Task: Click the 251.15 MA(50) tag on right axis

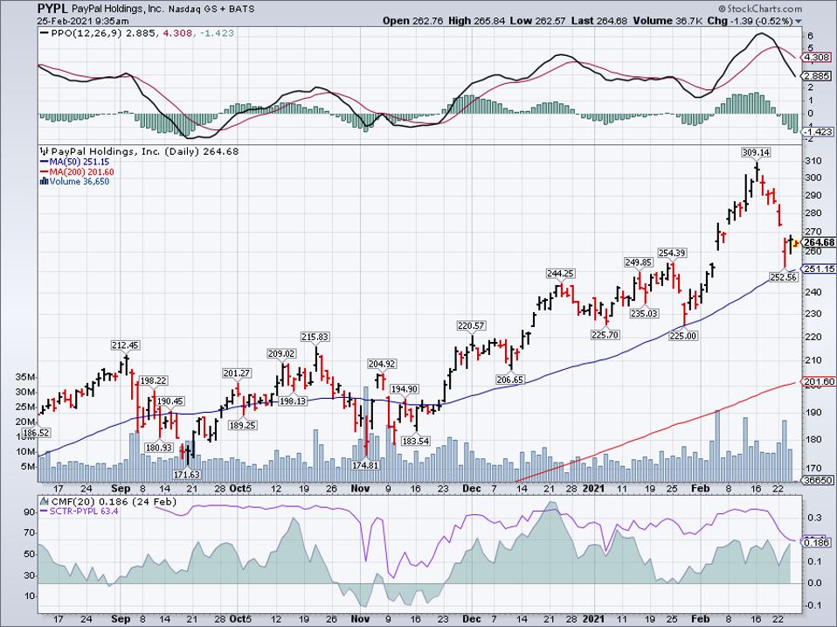Action: 819,268
